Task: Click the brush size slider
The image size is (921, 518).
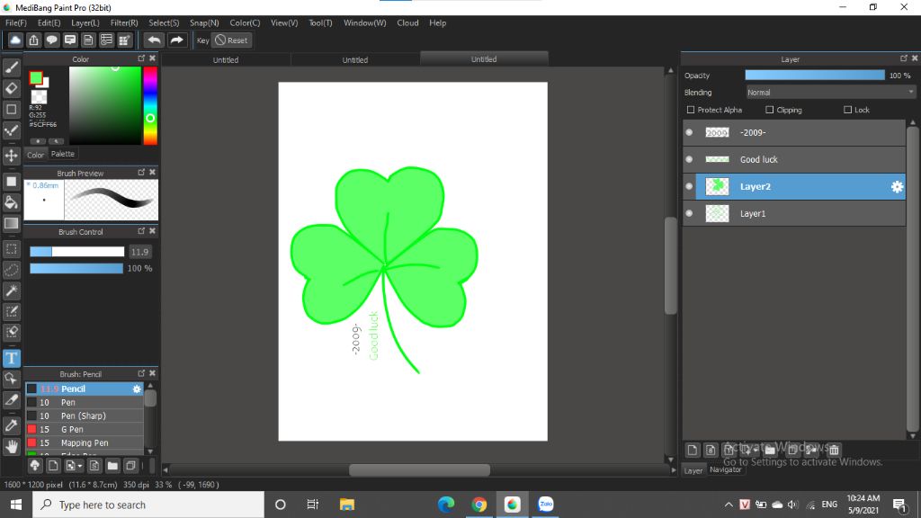Action: 77,252
